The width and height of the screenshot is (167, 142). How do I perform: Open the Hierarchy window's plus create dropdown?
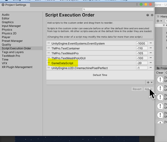(x=159, y=21)
